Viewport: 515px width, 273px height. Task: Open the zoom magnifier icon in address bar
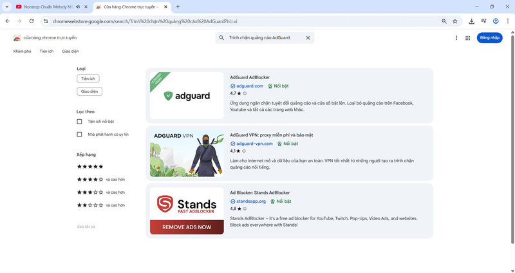[x=444, y=21]
